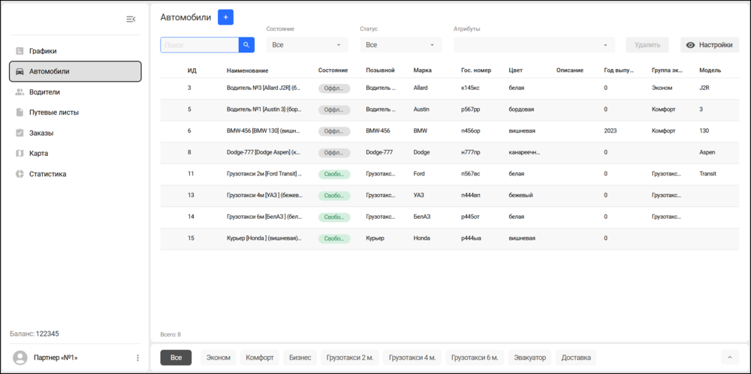Click the checklist icon beside Заказы

(20, 133)
